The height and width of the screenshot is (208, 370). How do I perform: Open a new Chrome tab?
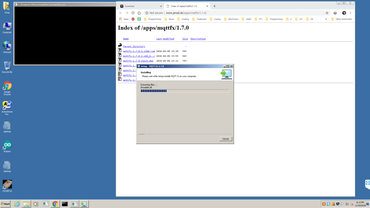click(214, 6)
